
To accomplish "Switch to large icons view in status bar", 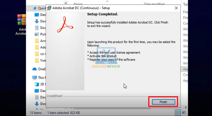I will click(x=184, y=113).
